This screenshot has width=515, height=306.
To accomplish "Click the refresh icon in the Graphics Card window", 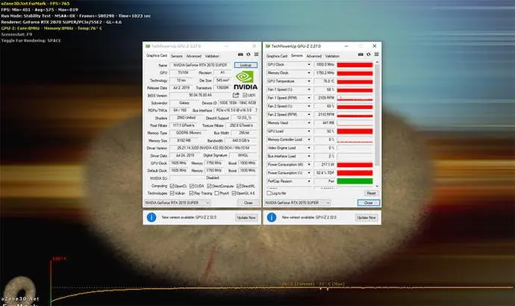I will (249, 54).
